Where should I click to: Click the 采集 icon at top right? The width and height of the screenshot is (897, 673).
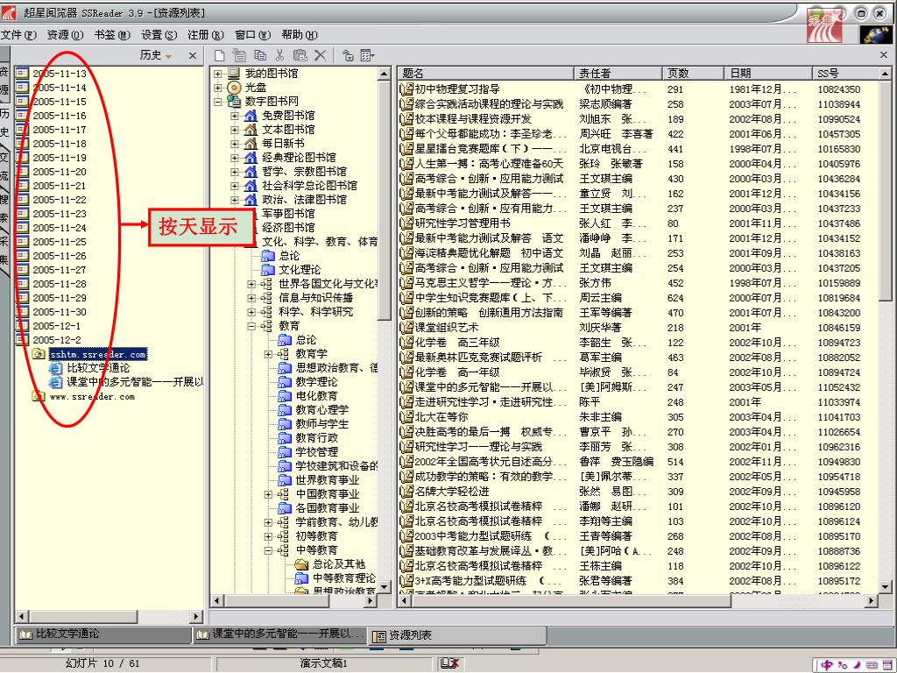[824, 26]
